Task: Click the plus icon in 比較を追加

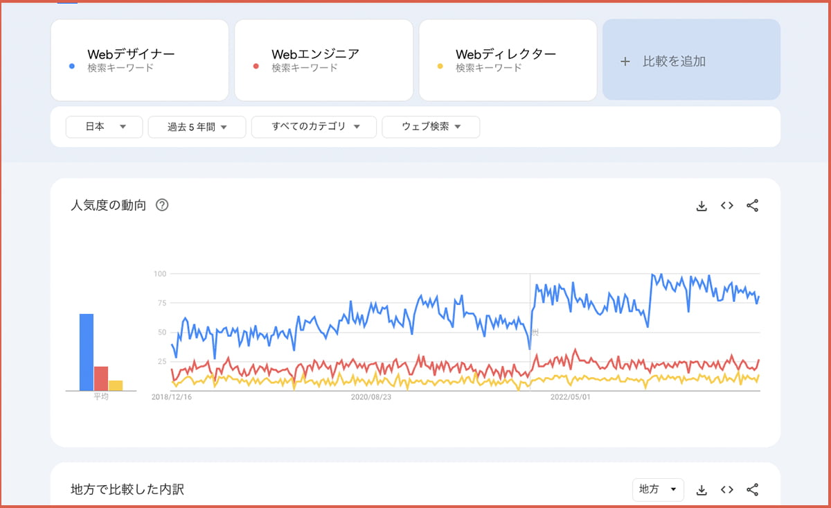Action: click(x=625, y=62)
